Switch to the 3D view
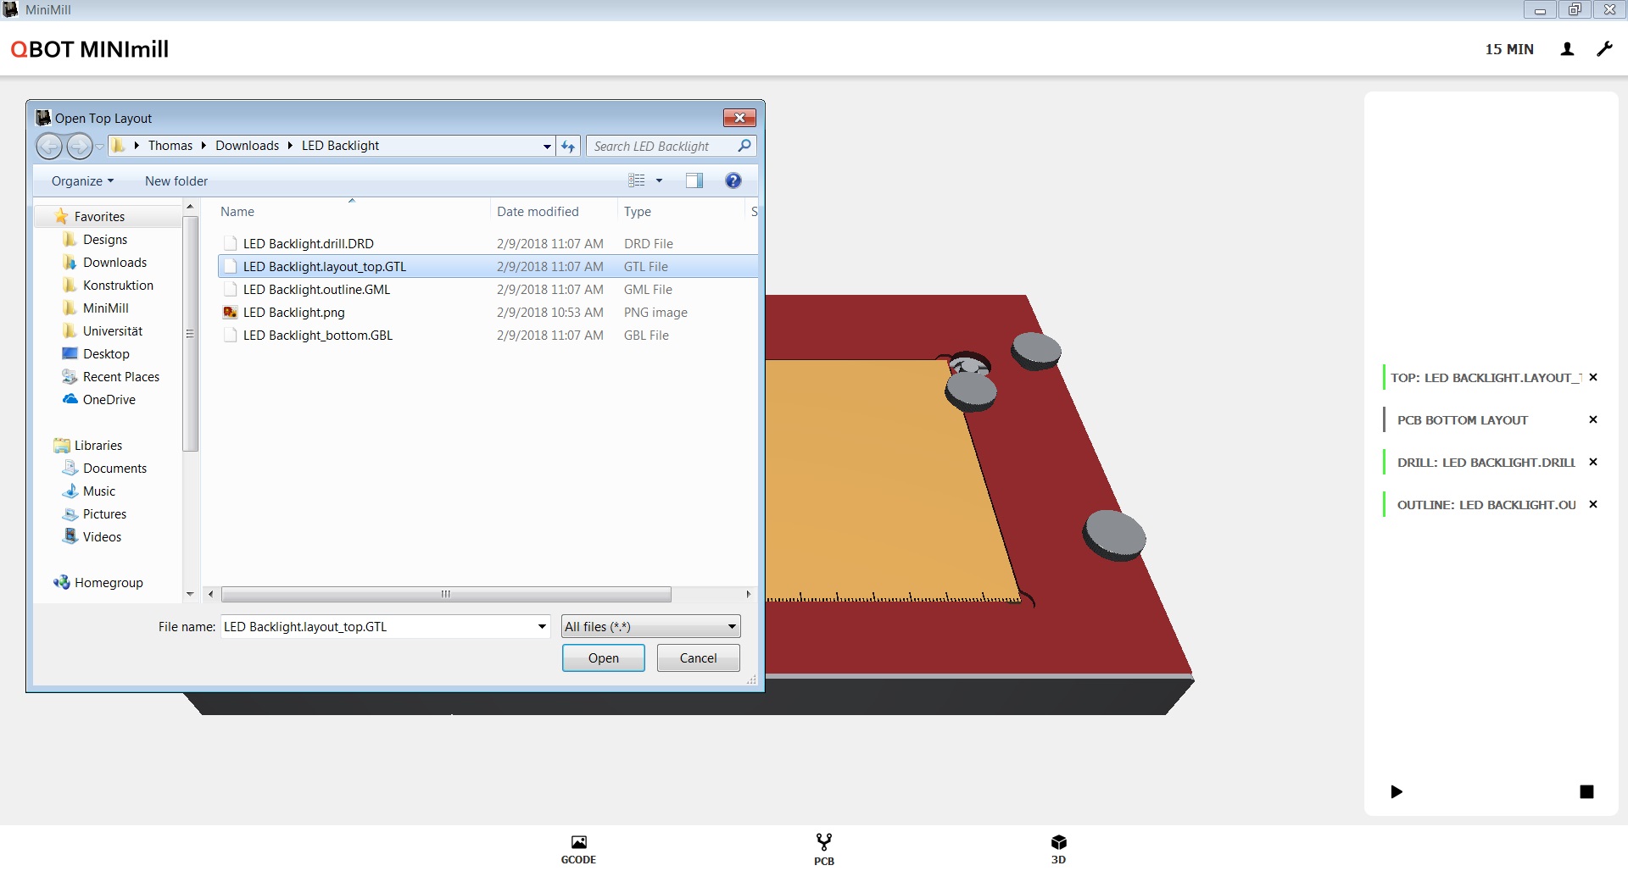 click(1058, 850)
